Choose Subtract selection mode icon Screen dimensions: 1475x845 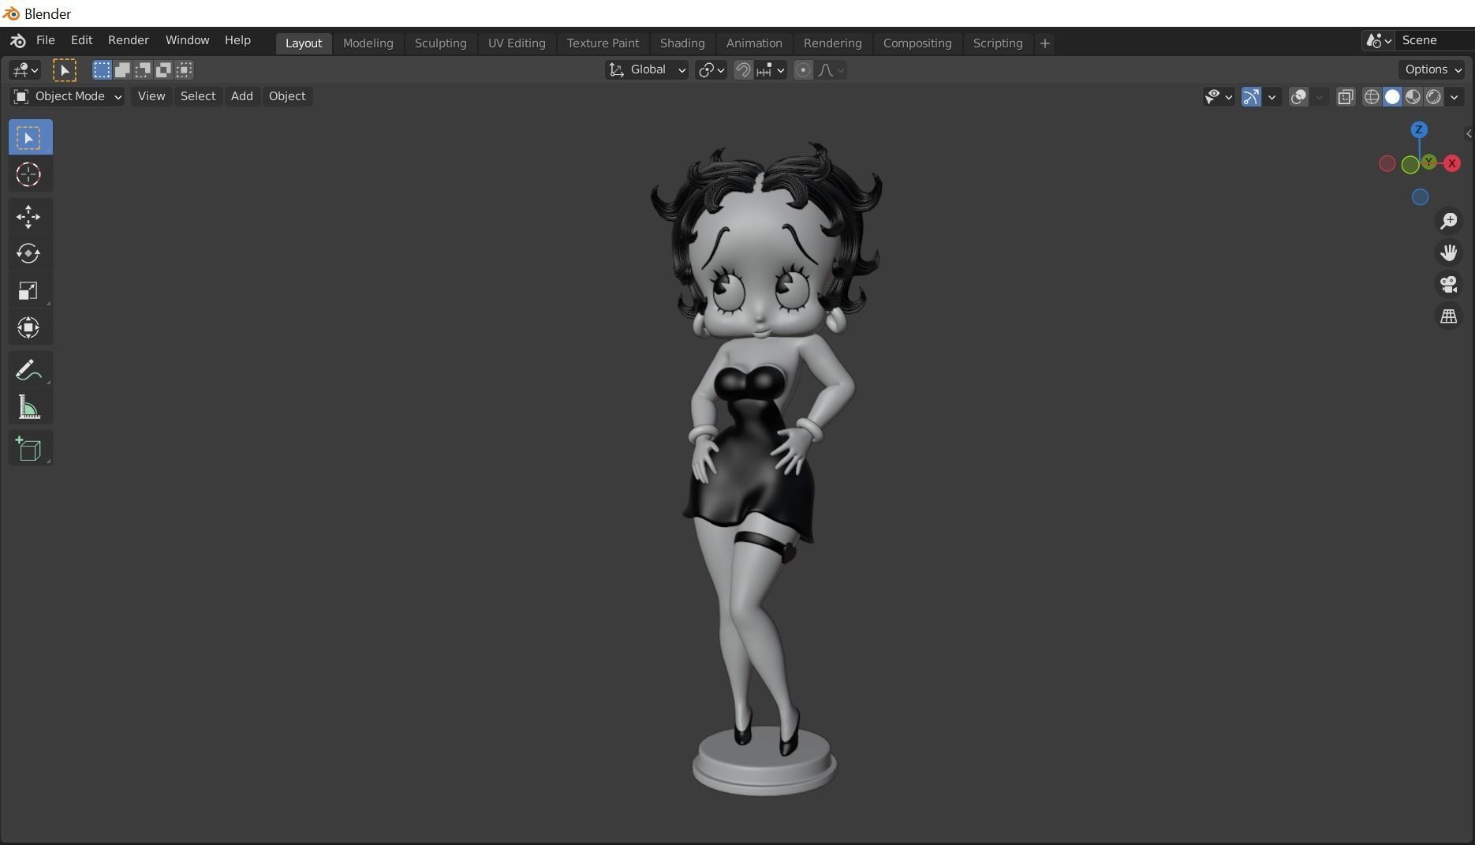143,70
